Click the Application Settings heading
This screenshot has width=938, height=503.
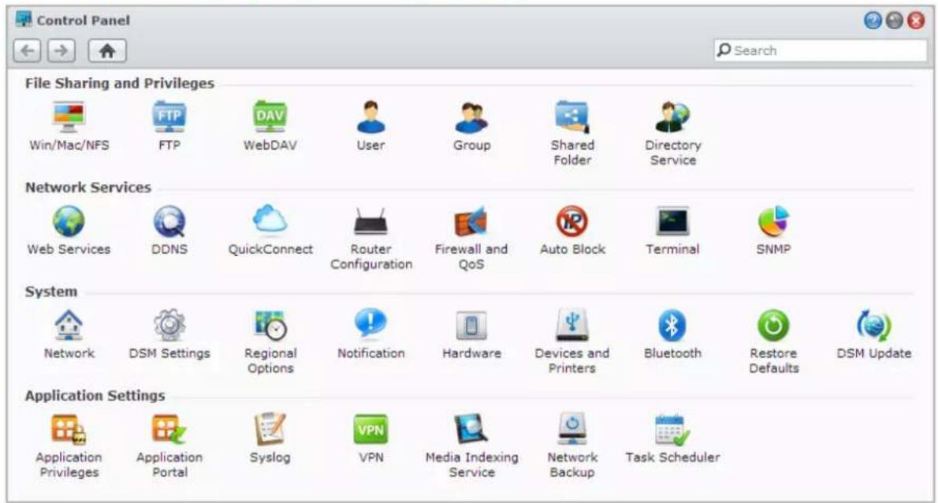(95, 395)
